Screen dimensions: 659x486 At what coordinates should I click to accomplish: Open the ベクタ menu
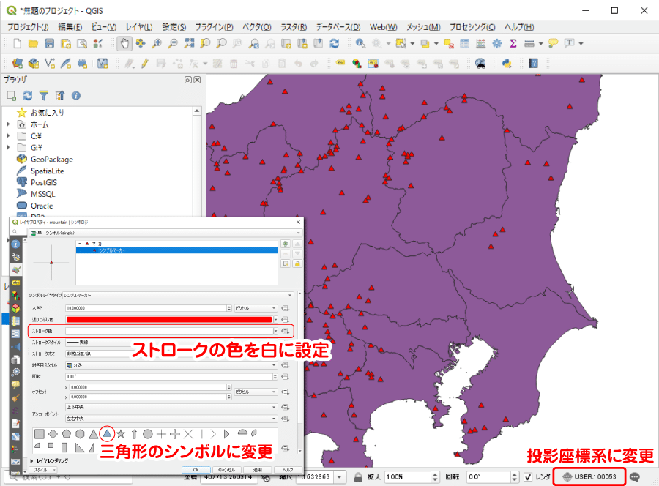(256, 27)
